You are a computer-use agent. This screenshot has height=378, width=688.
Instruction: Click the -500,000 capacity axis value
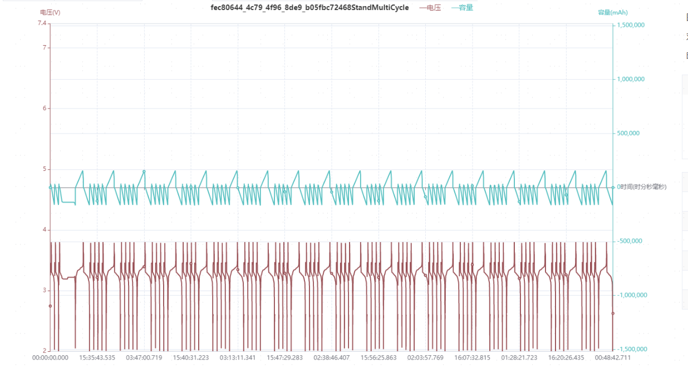point(630,241)
